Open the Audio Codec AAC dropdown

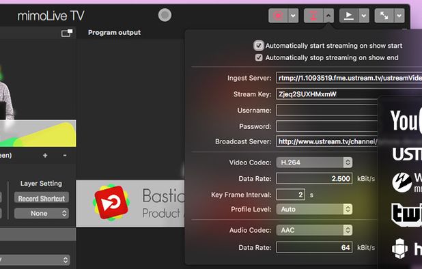tap(314, 230)
